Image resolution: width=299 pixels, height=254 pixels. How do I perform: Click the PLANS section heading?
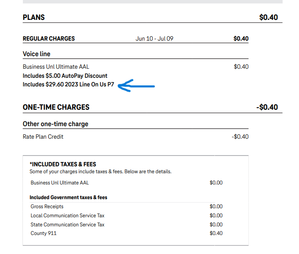click(34, 17)
